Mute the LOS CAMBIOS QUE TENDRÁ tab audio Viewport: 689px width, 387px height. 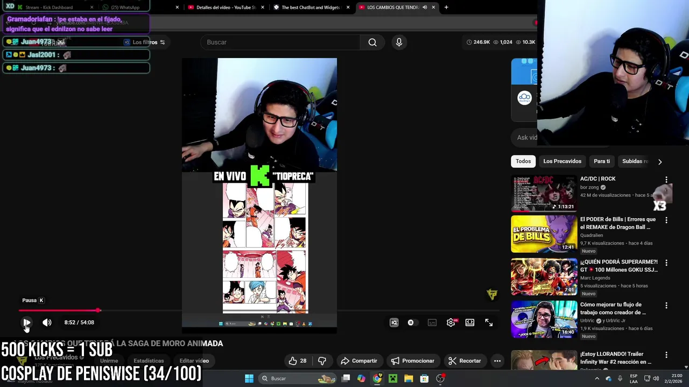click(x=425, y=7)
